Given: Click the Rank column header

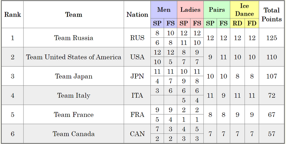Looking at the screenshot, I should pos(13,14).
